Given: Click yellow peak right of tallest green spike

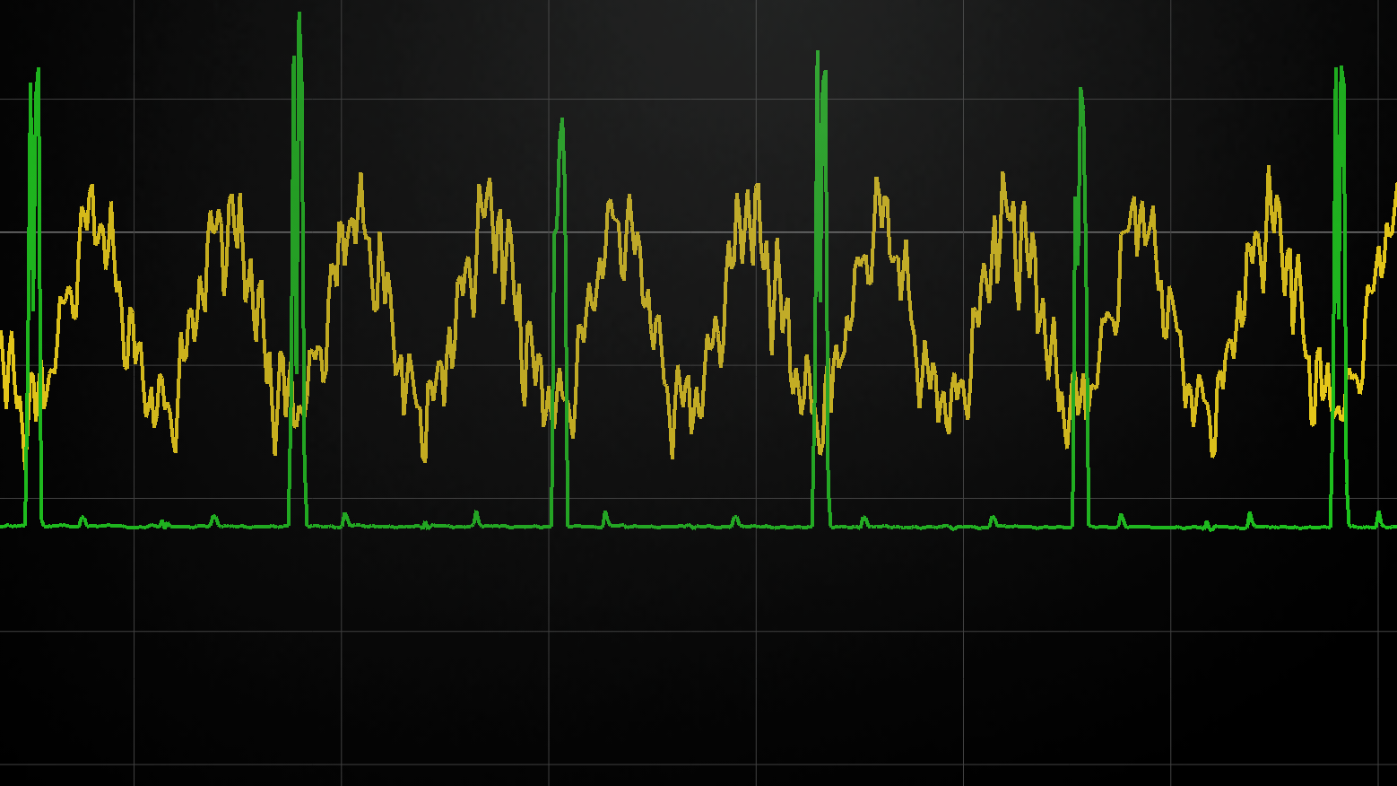Looking at the screenshot, I should tap(360, 175).
